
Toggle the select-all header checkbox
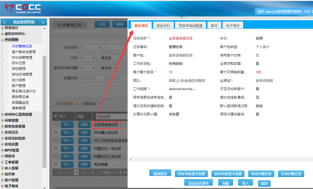55,116
